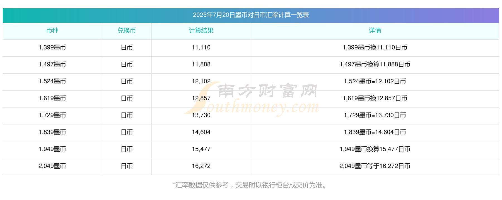Click 日币 in the 1,497墨币 row
This screenshot has height=200, width=502.
(127, 64)
